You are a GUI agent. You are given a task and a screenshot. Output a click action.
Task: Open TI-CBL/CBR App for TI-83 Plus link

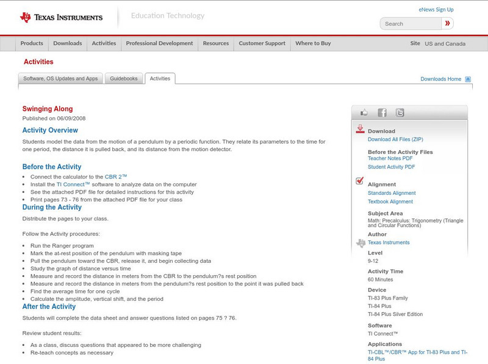tap(417, 355)
